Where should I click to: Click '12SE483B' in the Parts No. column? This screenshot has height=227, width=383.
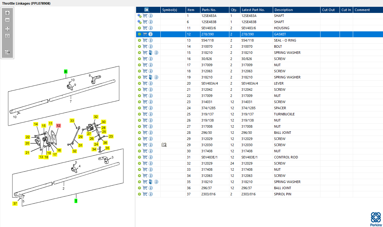pyautogui.click(x=209, y=22)
